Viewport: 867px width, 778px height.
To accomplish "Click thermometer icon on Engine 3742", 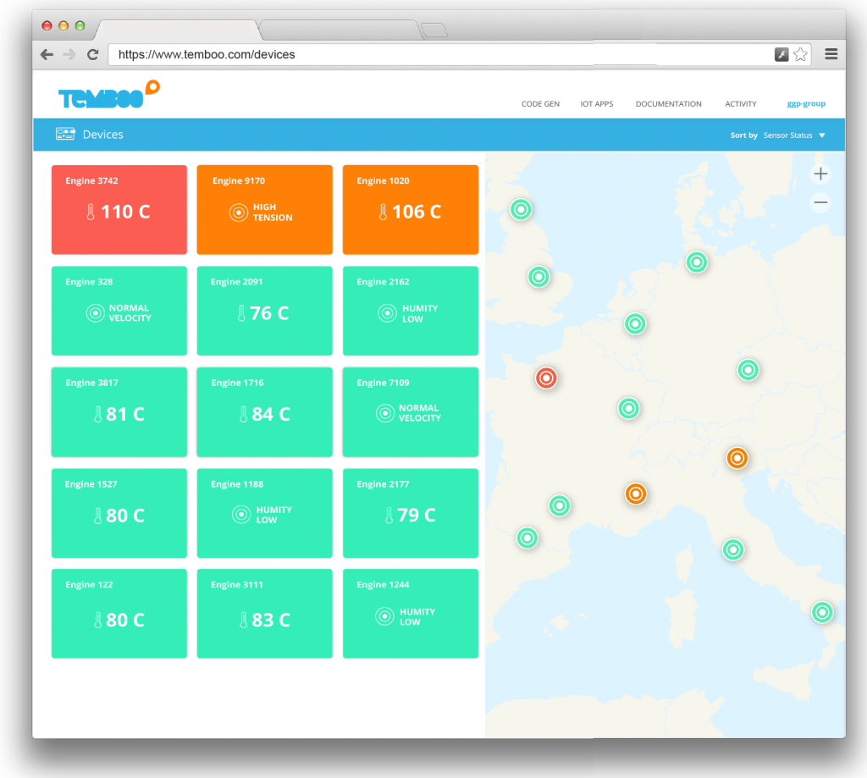I will (91, 212).
